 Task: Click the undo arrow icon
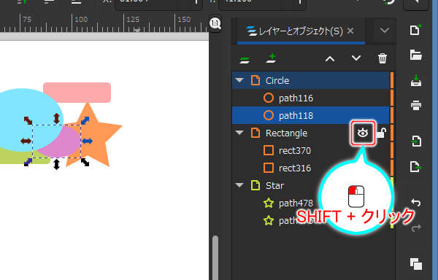(416, 202)
